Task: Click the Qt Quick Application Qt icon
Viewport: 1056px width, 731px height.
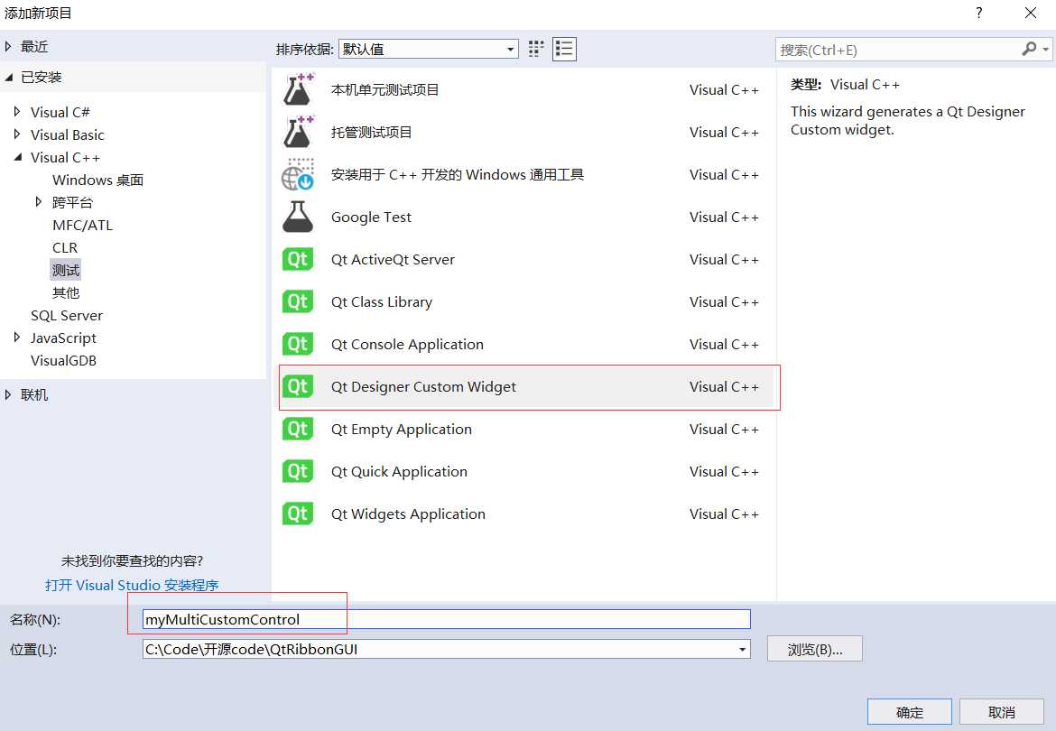Action: [298, 471]
